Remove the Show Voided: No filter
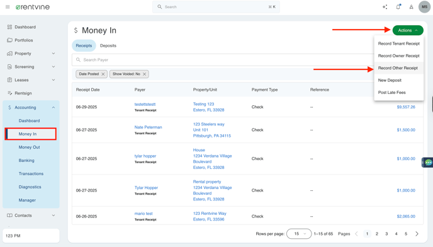This screenshot has width=433, height=247. point(144,74)
